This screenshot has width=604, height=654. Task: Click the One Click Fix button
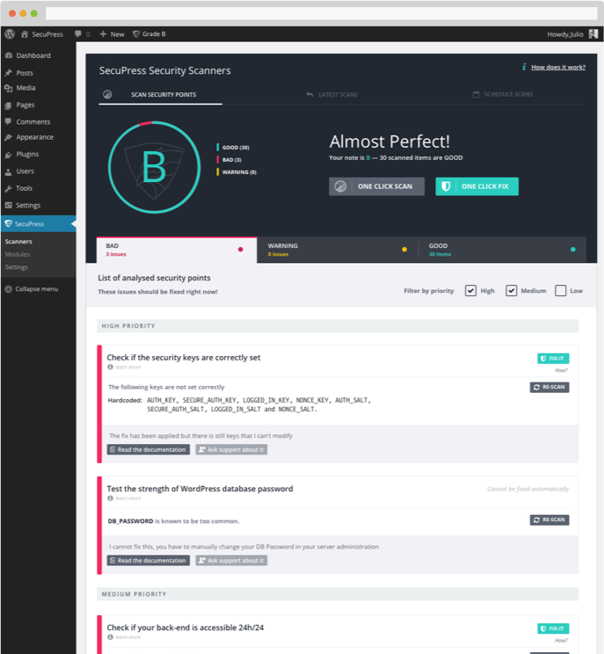(x=477, y=186)
